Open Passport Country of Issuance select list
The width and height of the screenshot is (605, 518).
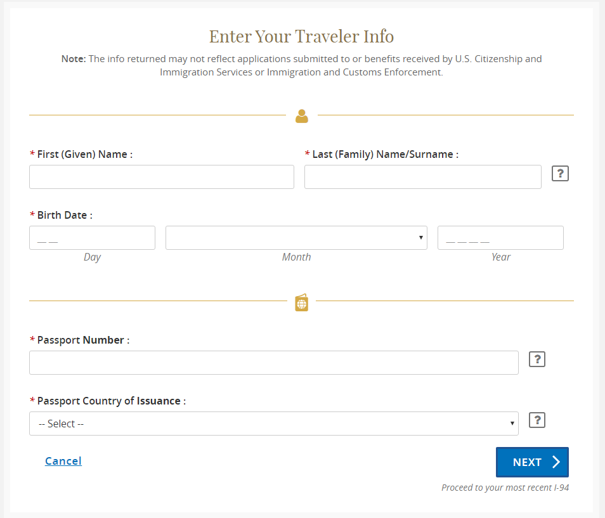tap(273, 424)
